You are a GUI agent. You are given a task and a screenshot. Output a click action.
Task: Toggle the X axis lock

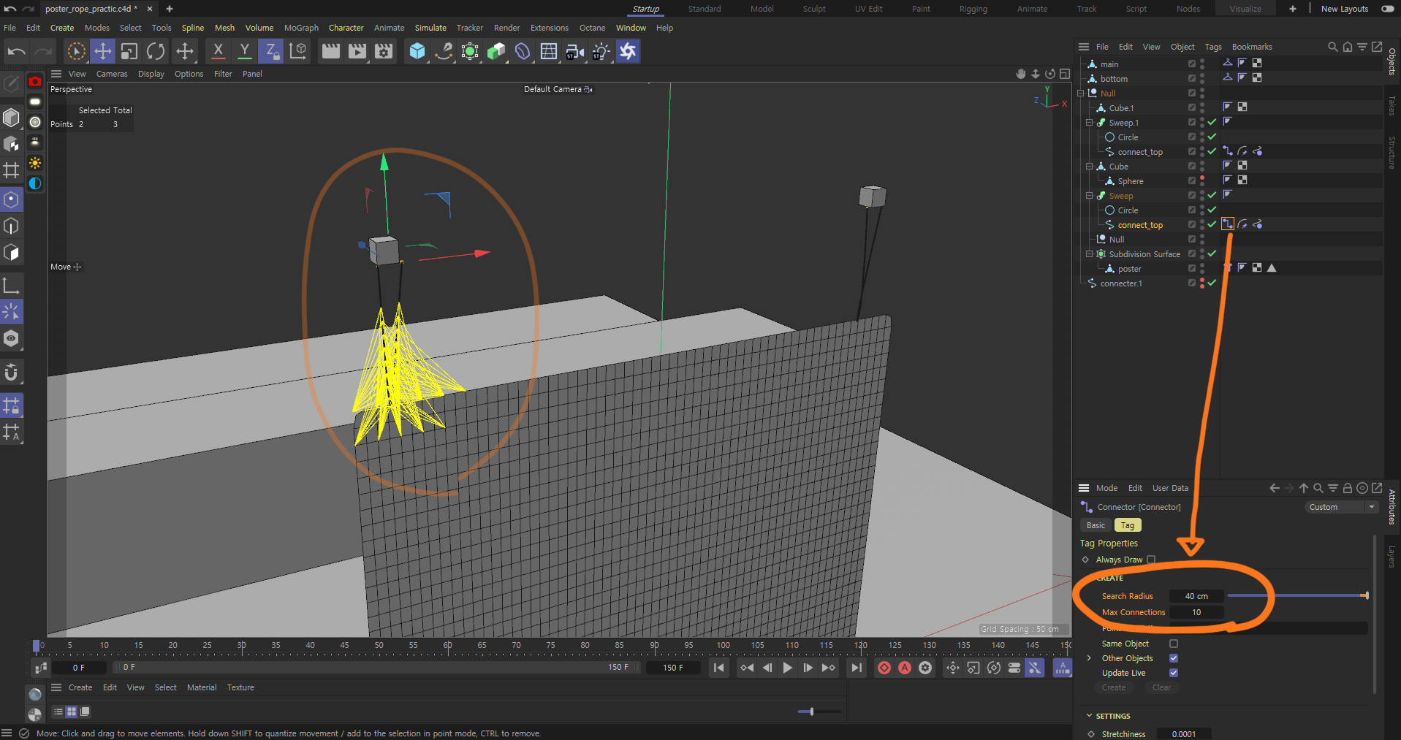[x=218, y=51]
